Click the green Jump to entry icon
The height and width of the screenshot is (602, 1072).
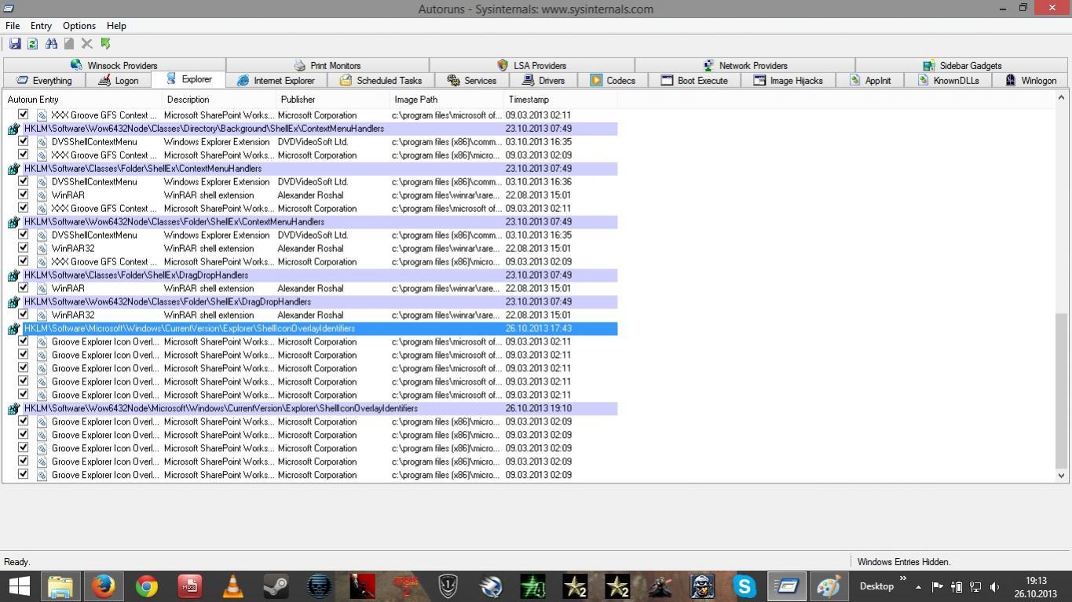(x=105, y=44)
